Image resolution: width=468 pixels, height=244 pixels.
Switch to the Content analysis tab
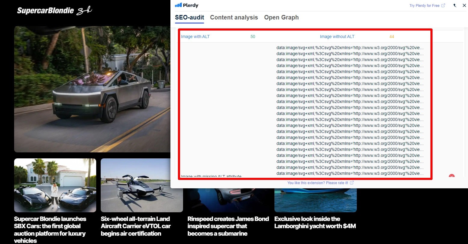tap(234, 17)
